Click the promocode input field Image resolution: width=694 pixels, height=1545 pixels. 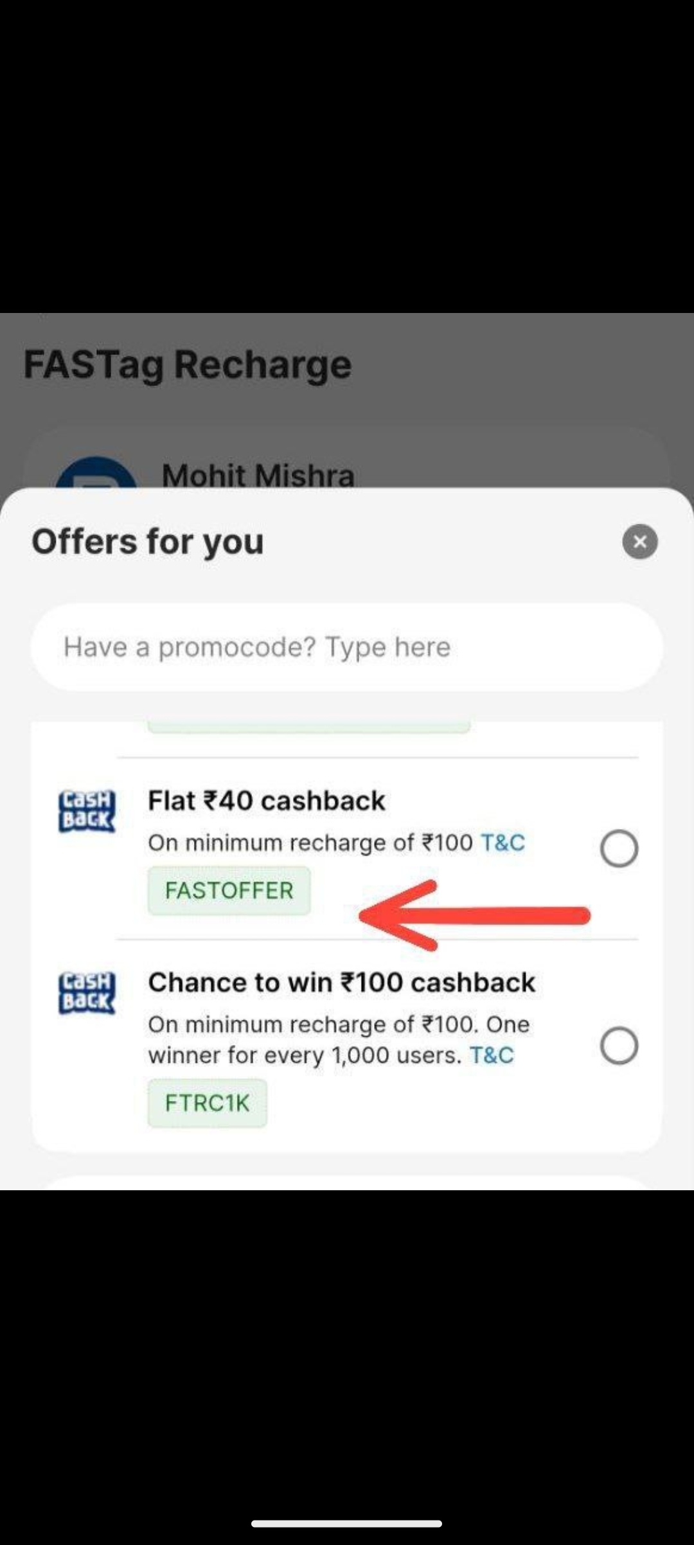347,647
